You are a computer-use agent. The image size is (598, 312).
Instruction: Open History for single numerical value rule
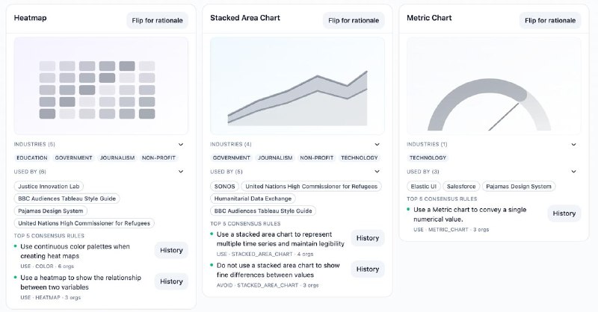tap(564, 213)
